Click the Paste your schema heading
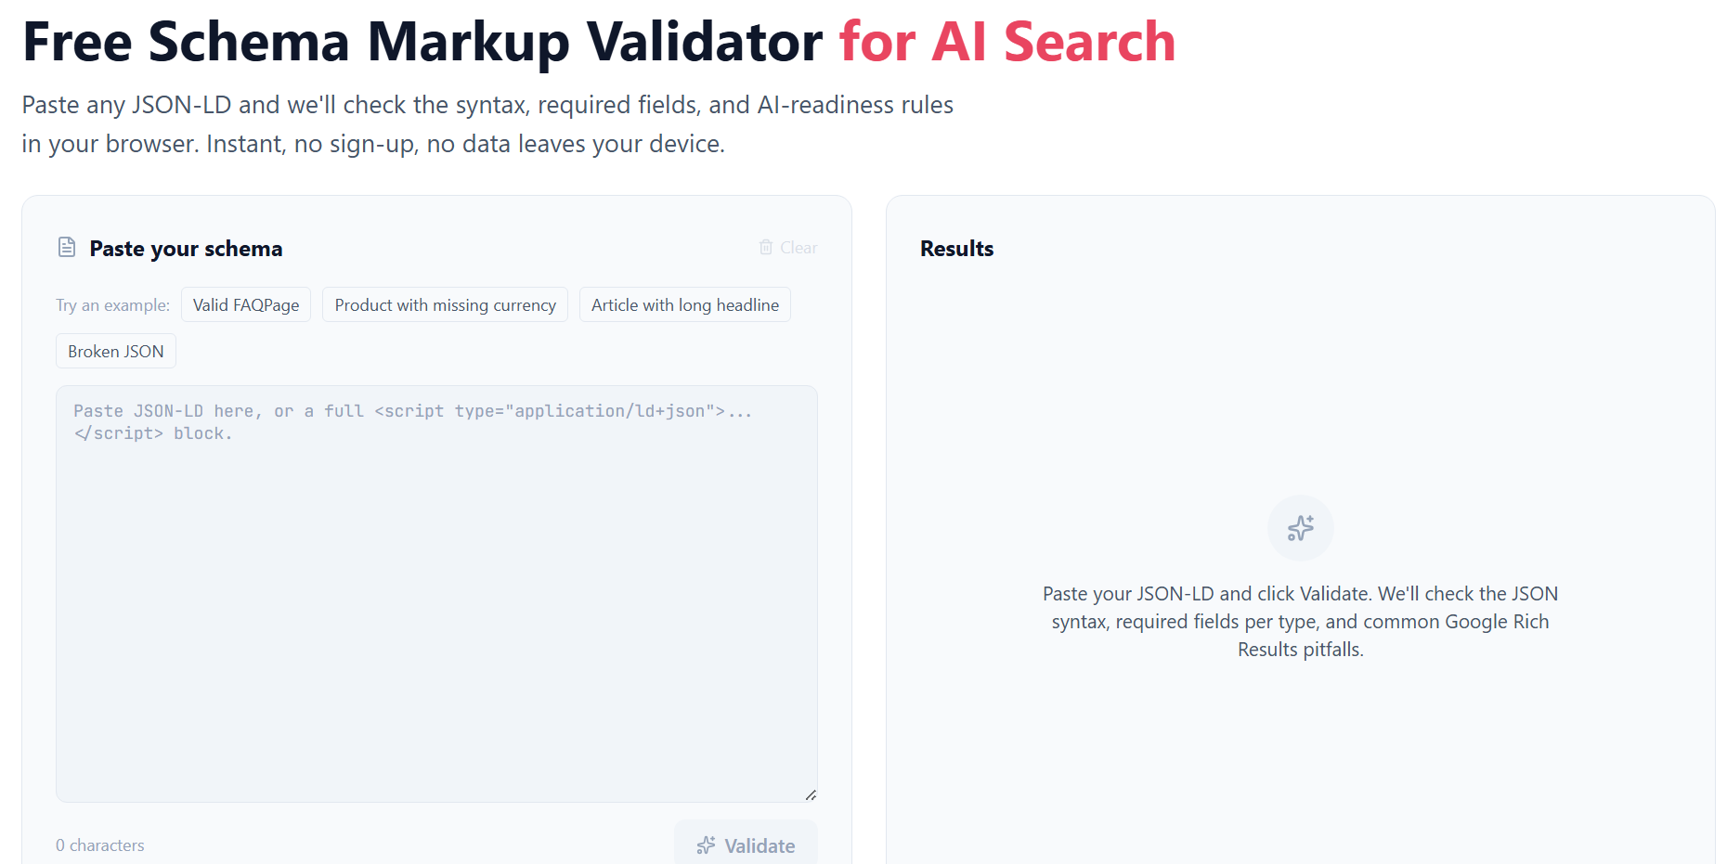The height and width of the screenshot is (864, 1727). coord(186,248)
